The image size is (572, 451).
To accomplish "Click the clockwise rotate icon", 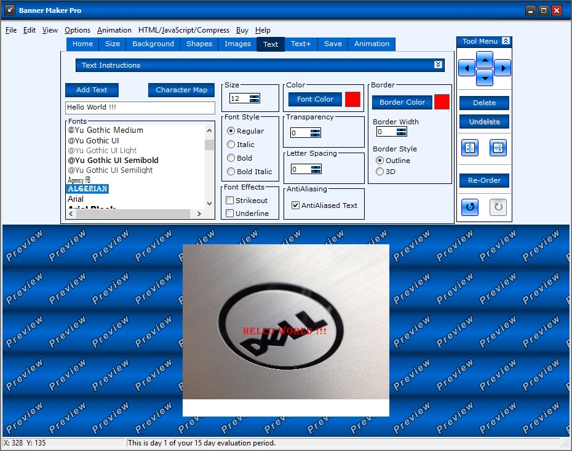I will click(x=498, y=207).
